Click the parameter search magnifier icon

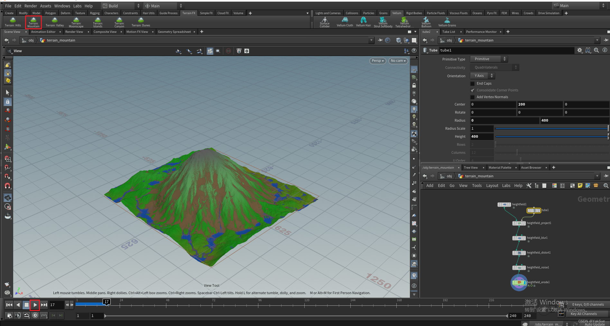[x=596, y=50]
